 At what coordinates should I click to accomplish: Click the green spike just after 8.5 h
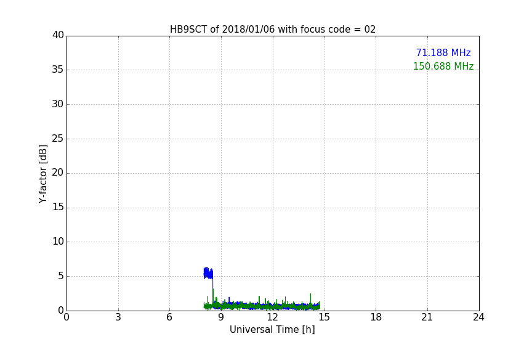tap(213, 296)
